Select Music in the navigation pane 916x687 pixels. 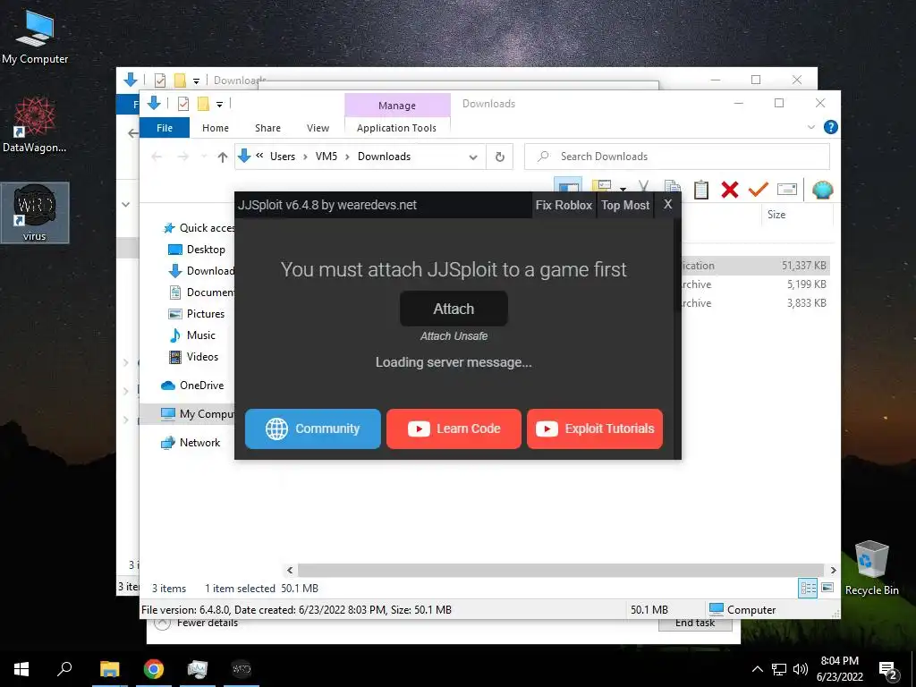[192, 335]
